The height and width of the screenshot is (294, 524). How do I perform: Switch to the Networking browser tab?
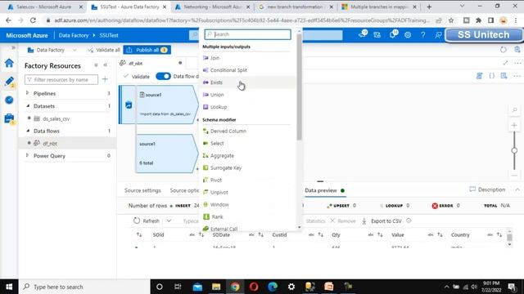212,7
